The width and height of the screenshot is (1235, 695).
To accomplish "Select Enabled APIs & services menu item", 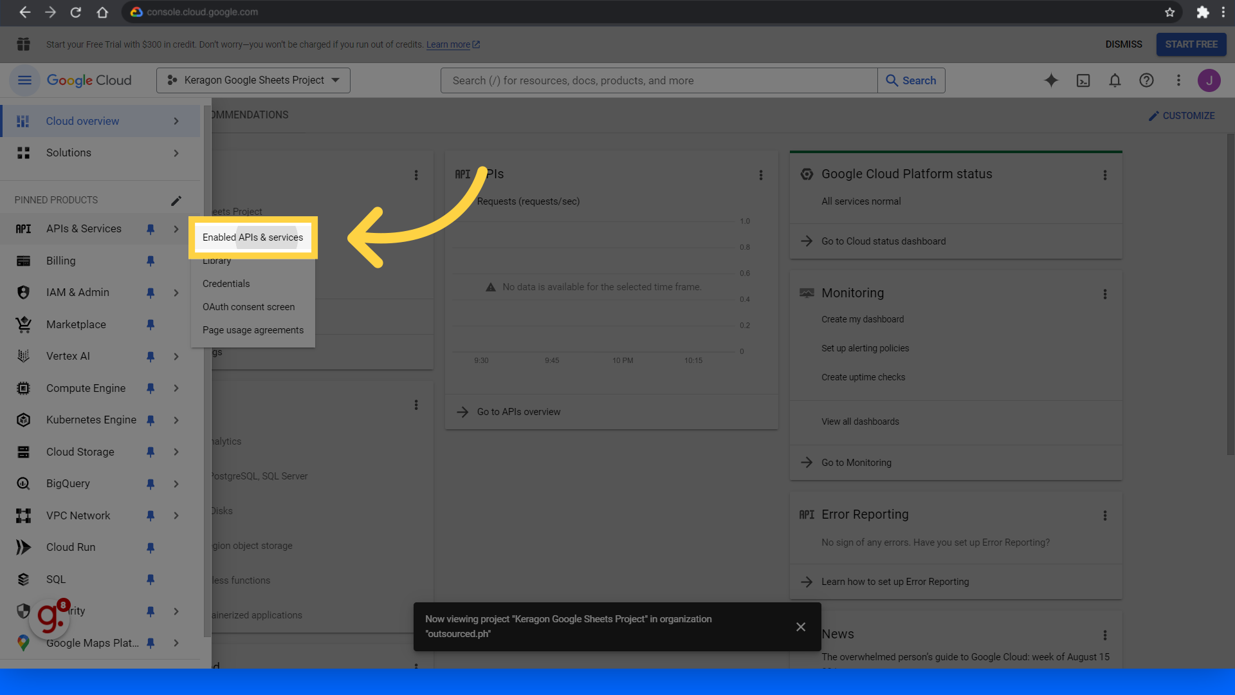I will [x=253, y=237].
